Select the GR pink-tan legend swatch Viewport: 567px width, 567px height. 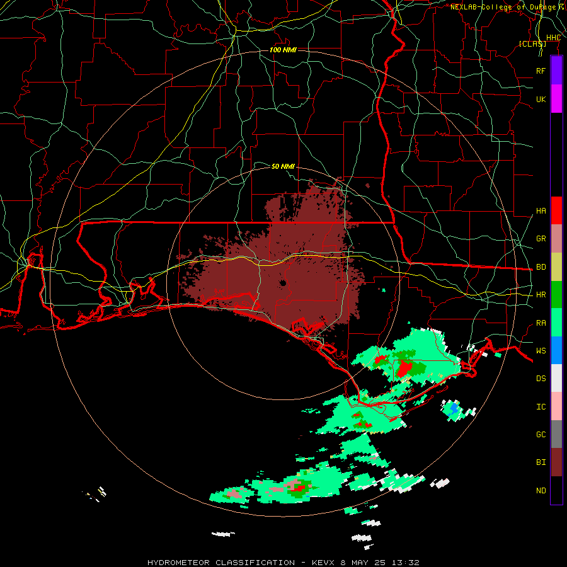pos(556,239)
